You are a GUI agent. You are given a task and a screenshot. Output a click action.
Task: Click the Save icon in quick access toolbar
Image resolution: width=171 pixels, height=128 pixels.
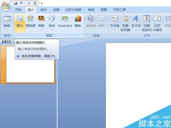tap(16, 3)
